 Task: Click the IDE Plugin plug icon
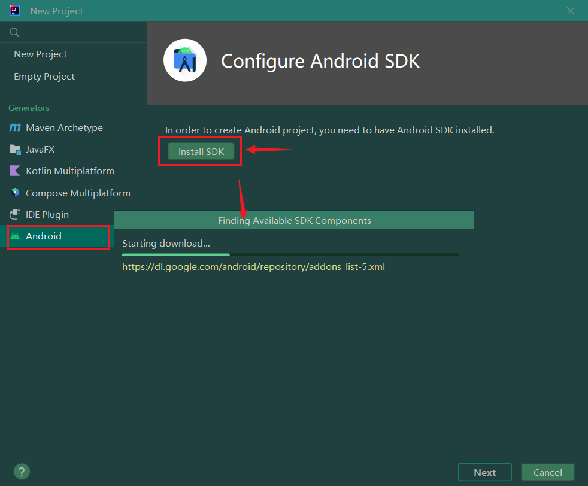(x=15, y=214)
